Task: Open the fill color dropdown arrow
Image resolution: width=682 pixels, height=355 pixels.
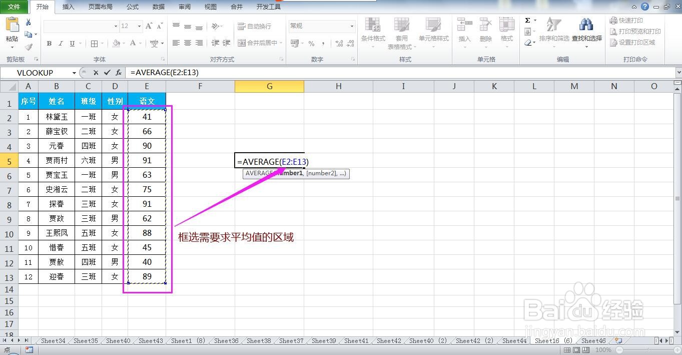Action: (x=124, y=44)
